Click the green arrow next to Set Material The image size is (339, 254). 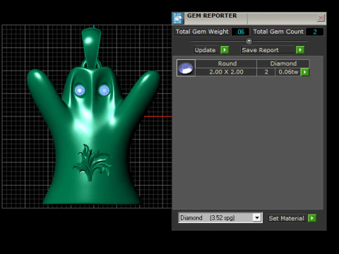pyautogui.click(x=312, y=218)
